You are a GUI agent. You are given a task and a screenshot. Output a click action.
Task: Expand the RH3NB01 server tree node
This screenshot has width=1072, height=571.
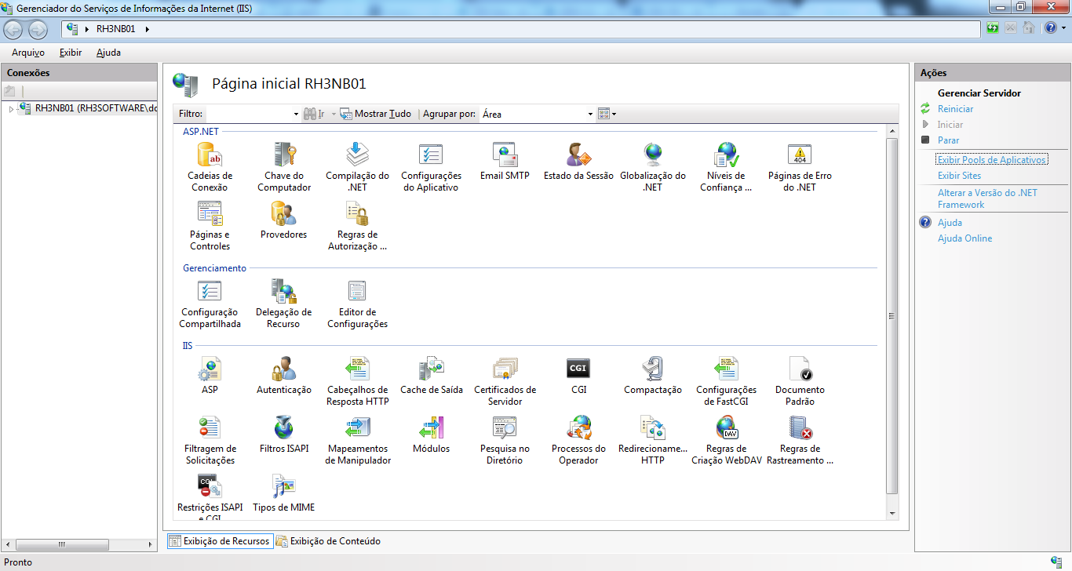(x=11, y=108)
